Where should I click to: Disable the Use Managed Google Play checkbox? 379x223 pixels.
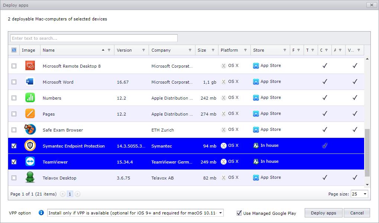point(239,213)
